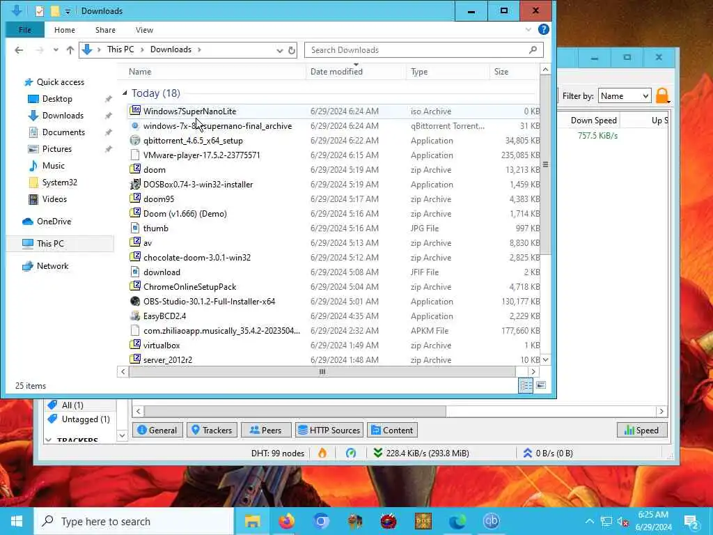Click the breadcrumb arrow after This PC
Screen dimensions: 713x535
click(x=142, y=49)
